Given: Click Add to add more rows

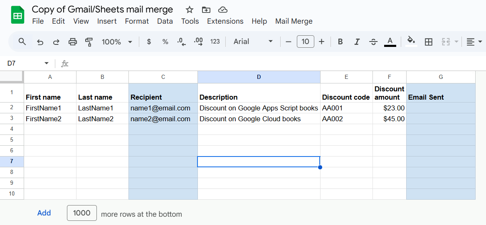Looking at the screenshot, I should [44, 213].
